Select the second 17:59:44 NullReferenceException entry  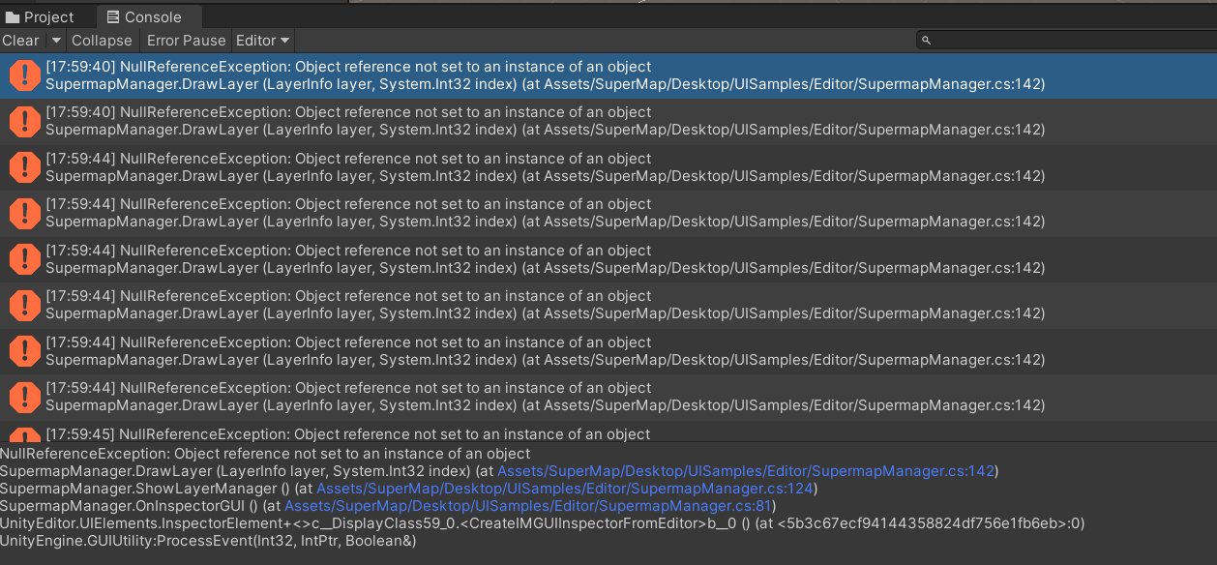[x=608, y=213]
